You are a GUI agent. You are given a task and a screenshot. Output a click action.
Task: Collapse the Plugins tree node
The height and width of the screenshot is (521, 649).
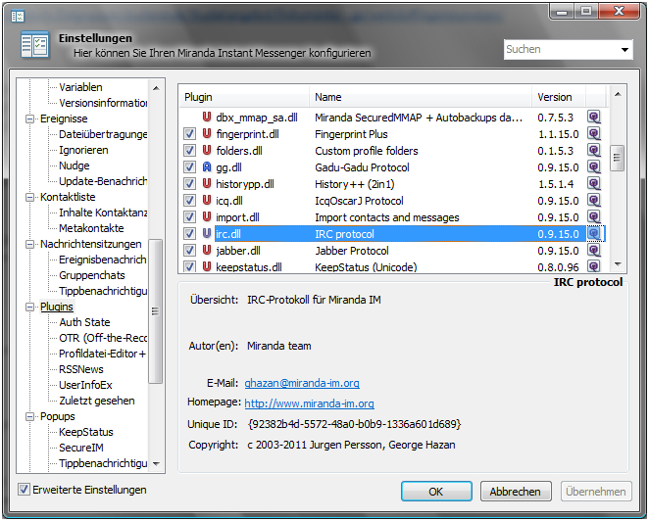(29, 308)
